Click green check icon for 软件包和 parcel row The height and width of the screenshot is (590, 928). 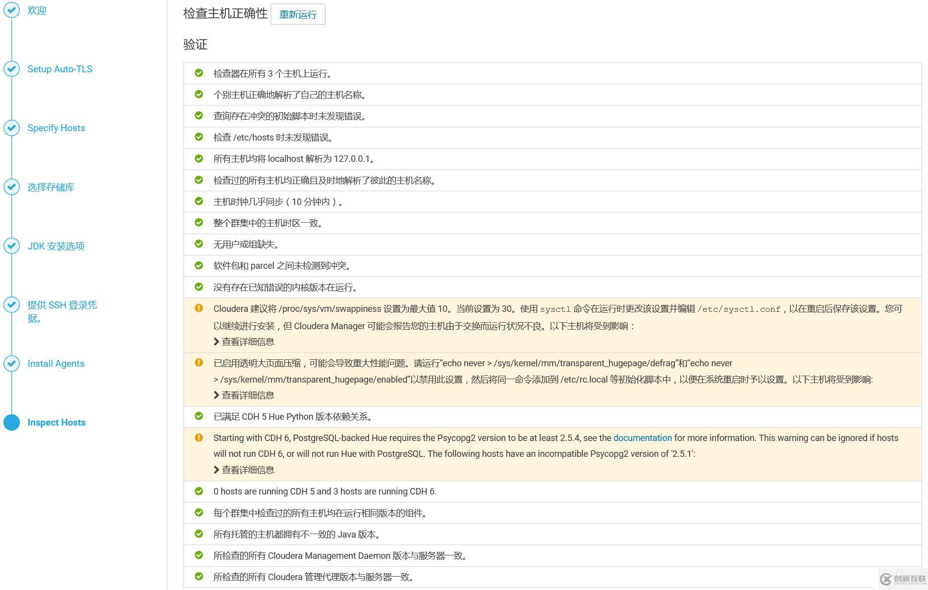pyautogui.click(x=199, y=265)
